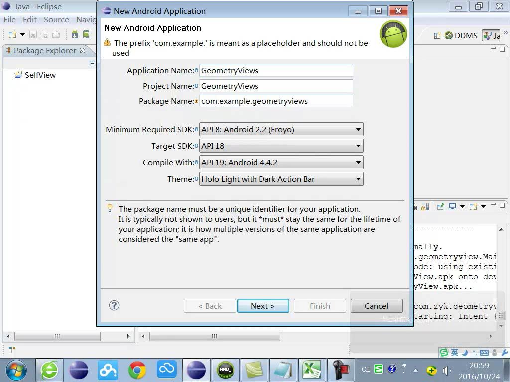Open the Target SDK dropdown
Viewport: 510px width, 382px height.
pyautogui.click(x=281, y=146)
